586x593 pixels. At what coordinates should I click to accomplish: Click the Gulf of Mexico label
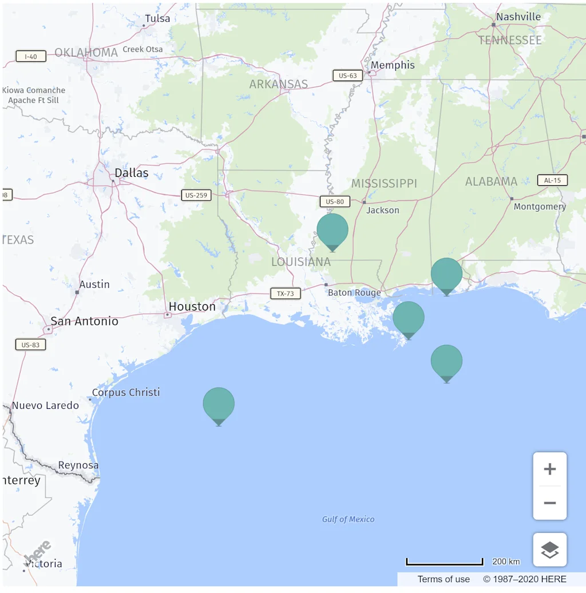point(349,519)
